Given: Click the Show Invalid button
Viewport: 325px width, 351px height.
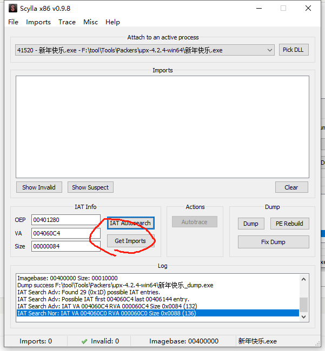Looking at the screenshot, I should click(x=39, y=187).
